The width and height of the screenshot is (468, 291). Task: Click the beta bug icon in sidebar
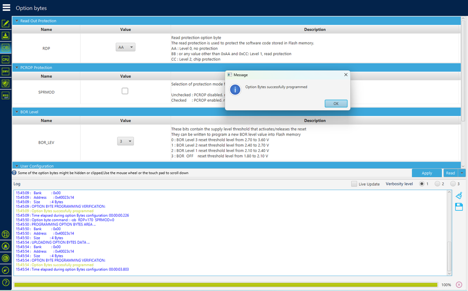tap(6, 246)
